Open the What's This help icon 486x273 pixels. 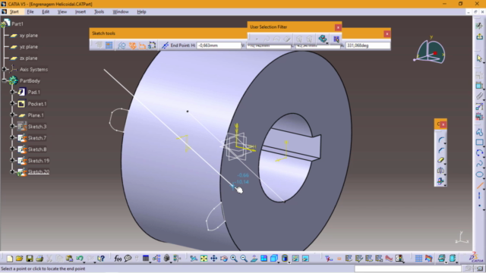click(101, 258)
